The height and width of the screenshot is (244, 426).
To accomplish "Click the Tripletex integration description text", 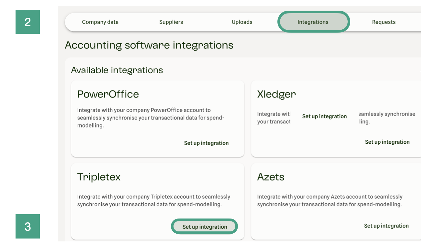I will tap(154, 200).
